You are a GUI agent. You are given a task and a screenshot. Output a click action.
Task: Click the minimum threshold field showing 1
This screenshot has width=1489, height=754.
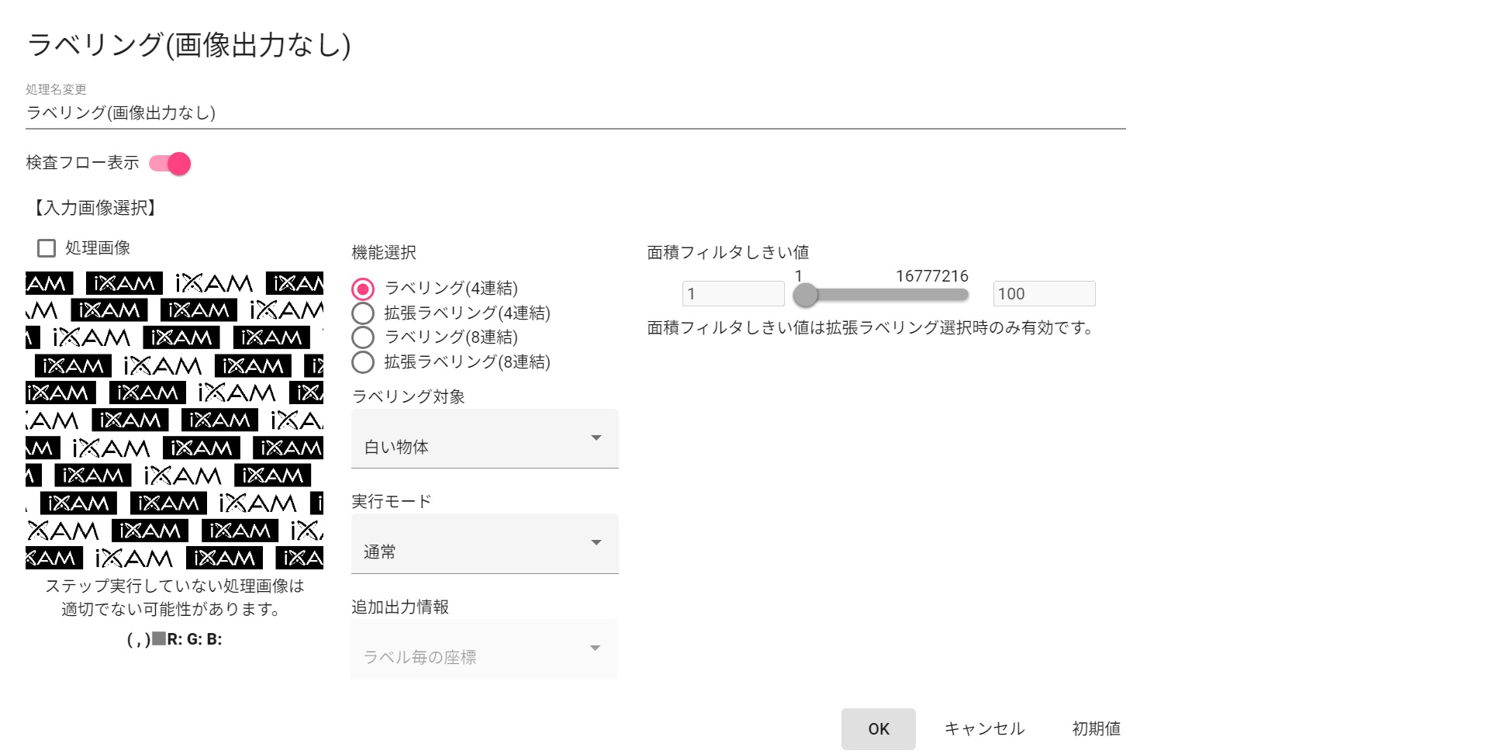pyautogui.click(x=733, y=294)
